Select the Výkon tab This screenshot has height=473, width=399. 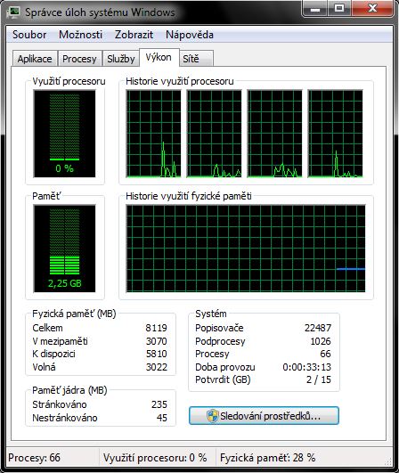(159, 57)
